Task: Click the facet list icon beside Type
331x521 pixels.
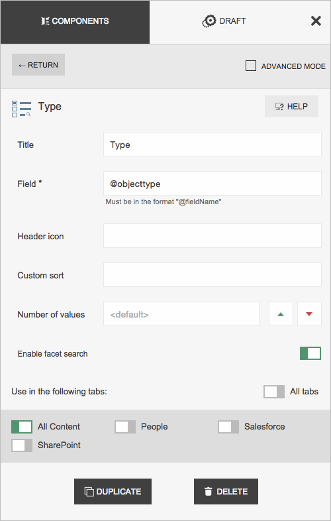Action: point(21,109)
